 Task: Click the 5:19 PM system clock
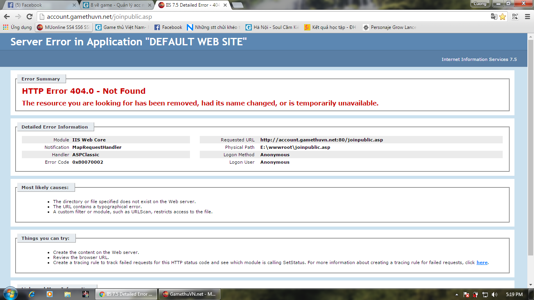[x=514, y=295]
